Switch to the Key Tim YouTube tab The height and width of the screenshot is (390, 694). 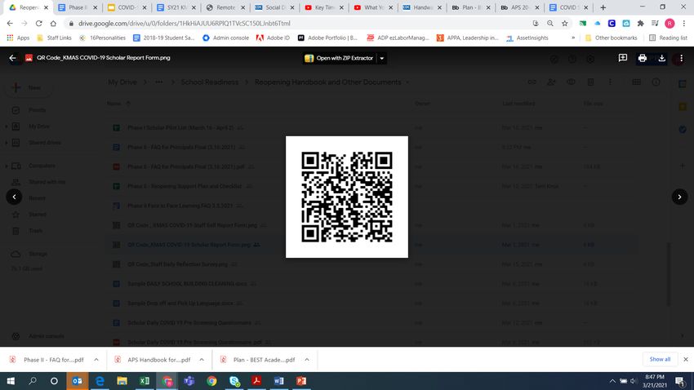click(324, 7)
